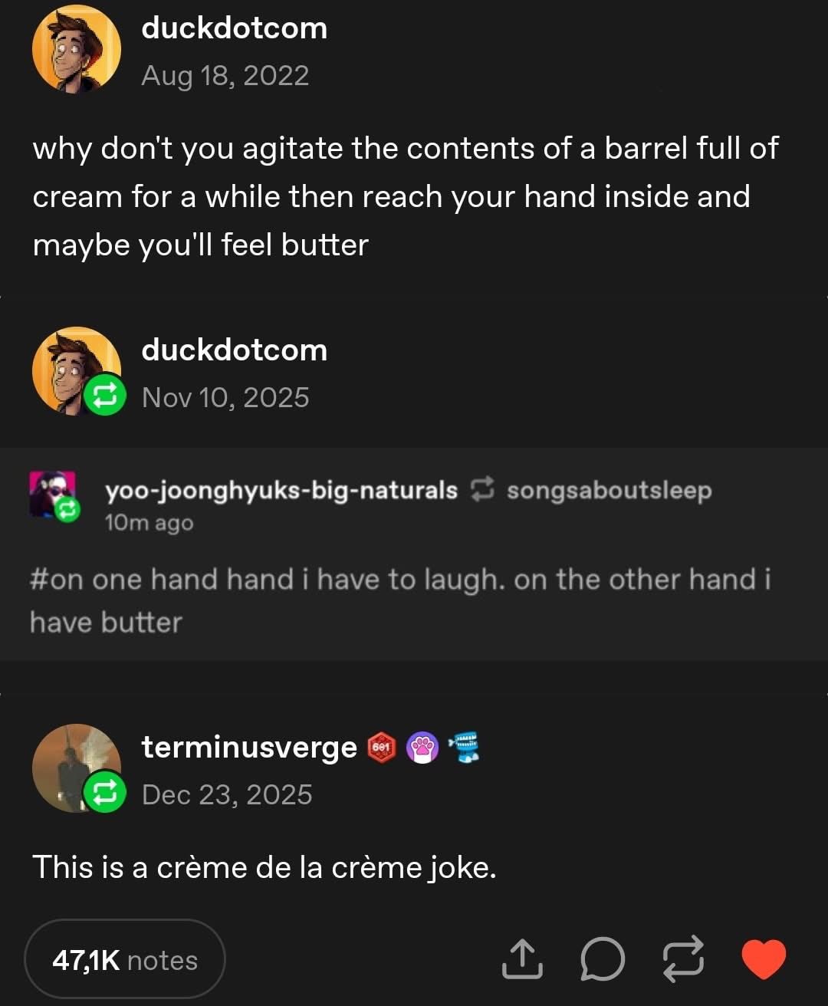Open the reply speech bubble icon
The width and height of the screenshot is (828, 1006).
pos(602,959)
